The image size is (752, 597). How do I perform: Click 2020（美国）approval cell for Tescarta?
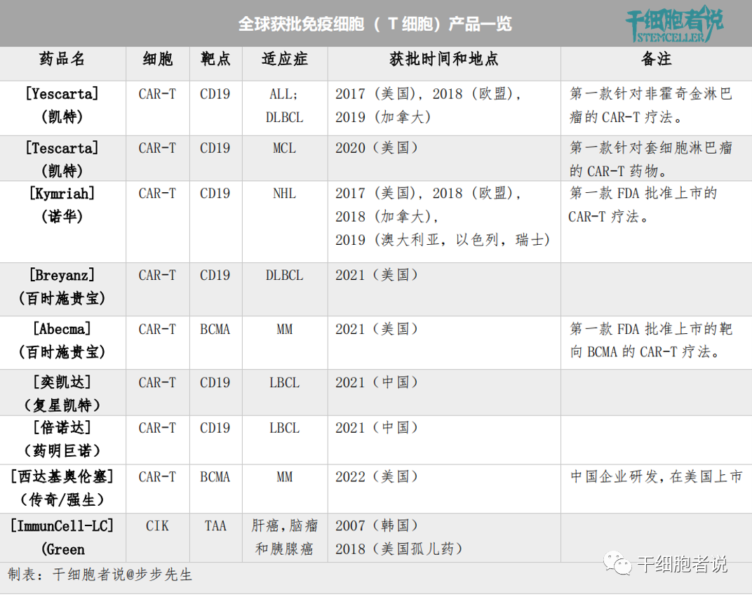[x=377, y=148]
